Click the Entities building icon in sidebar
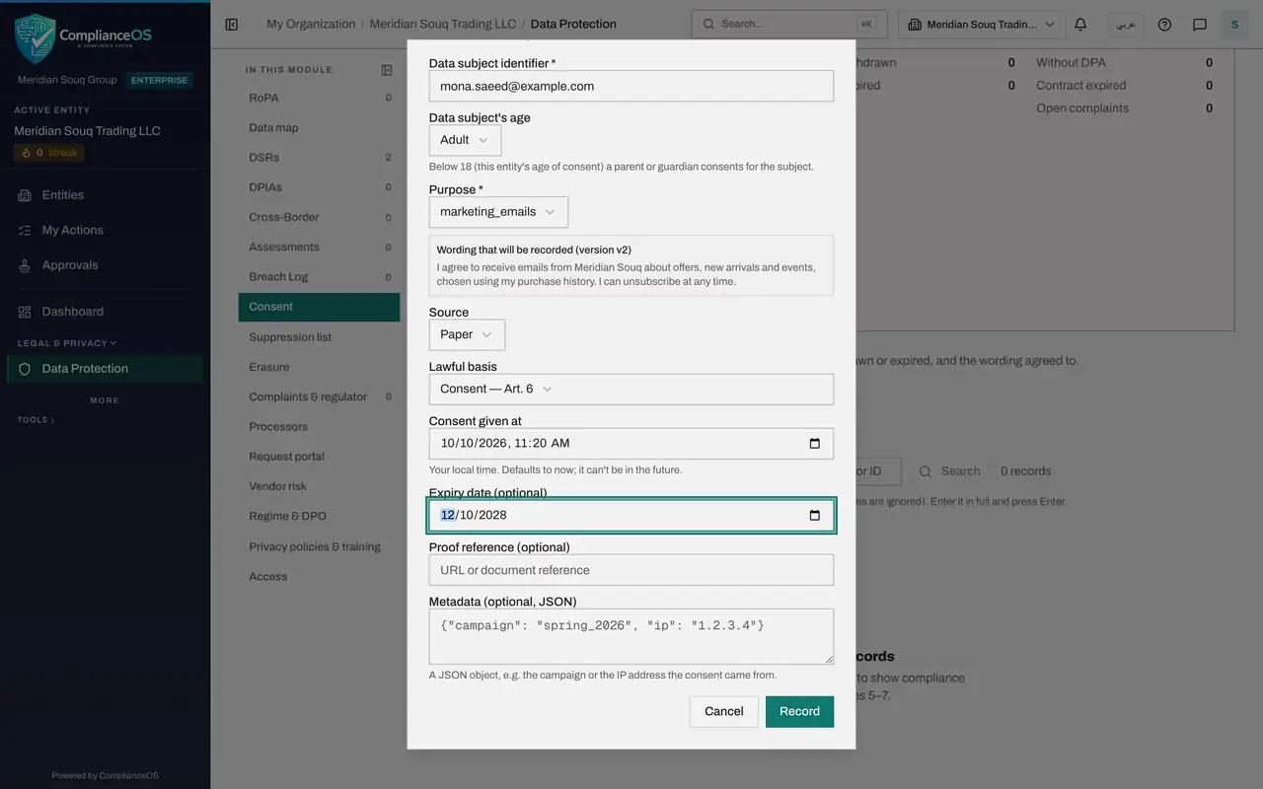Screen dimensions: 1263x789 click(25, 195)
